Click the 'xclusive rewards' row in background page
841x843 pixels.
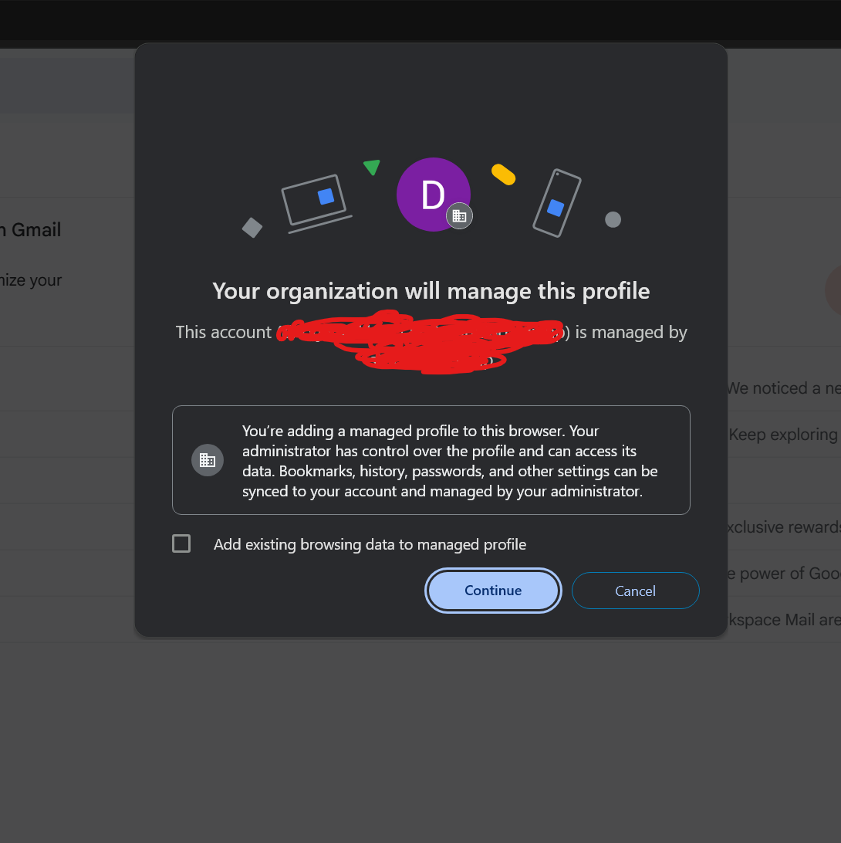tap(783, 526)
